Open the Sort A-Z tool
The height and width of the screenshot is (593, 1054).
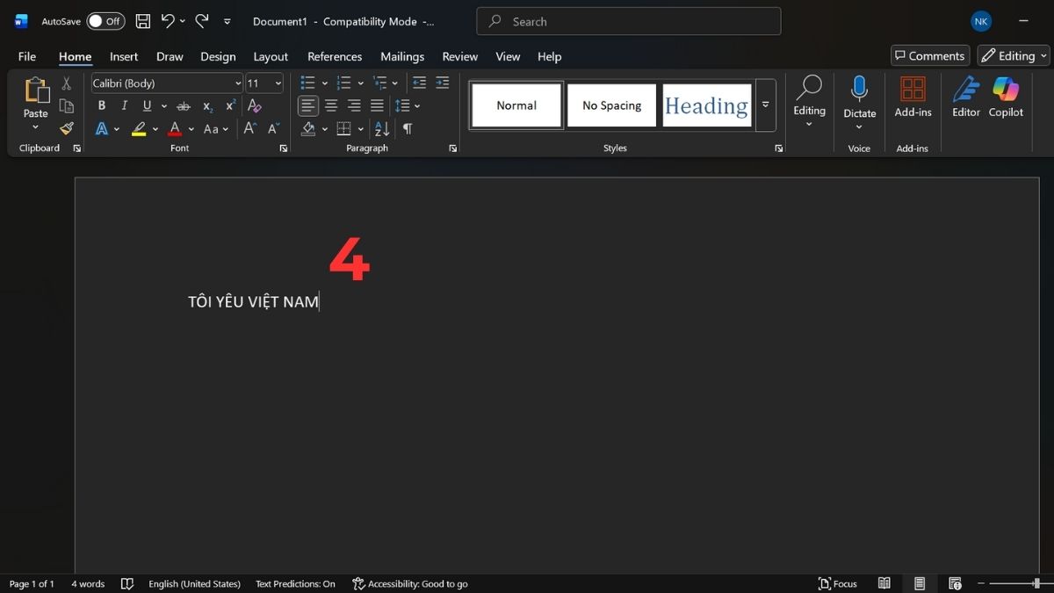pyautogui.click(x=380, y=128)
